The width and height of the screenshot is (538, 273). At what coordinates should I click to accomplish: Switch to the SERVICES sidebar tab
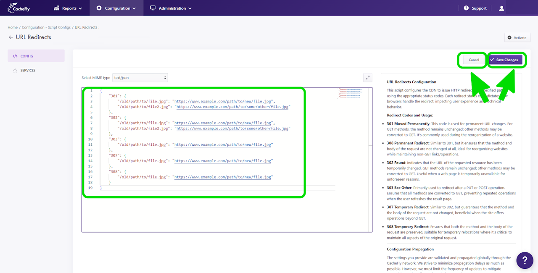28,71
